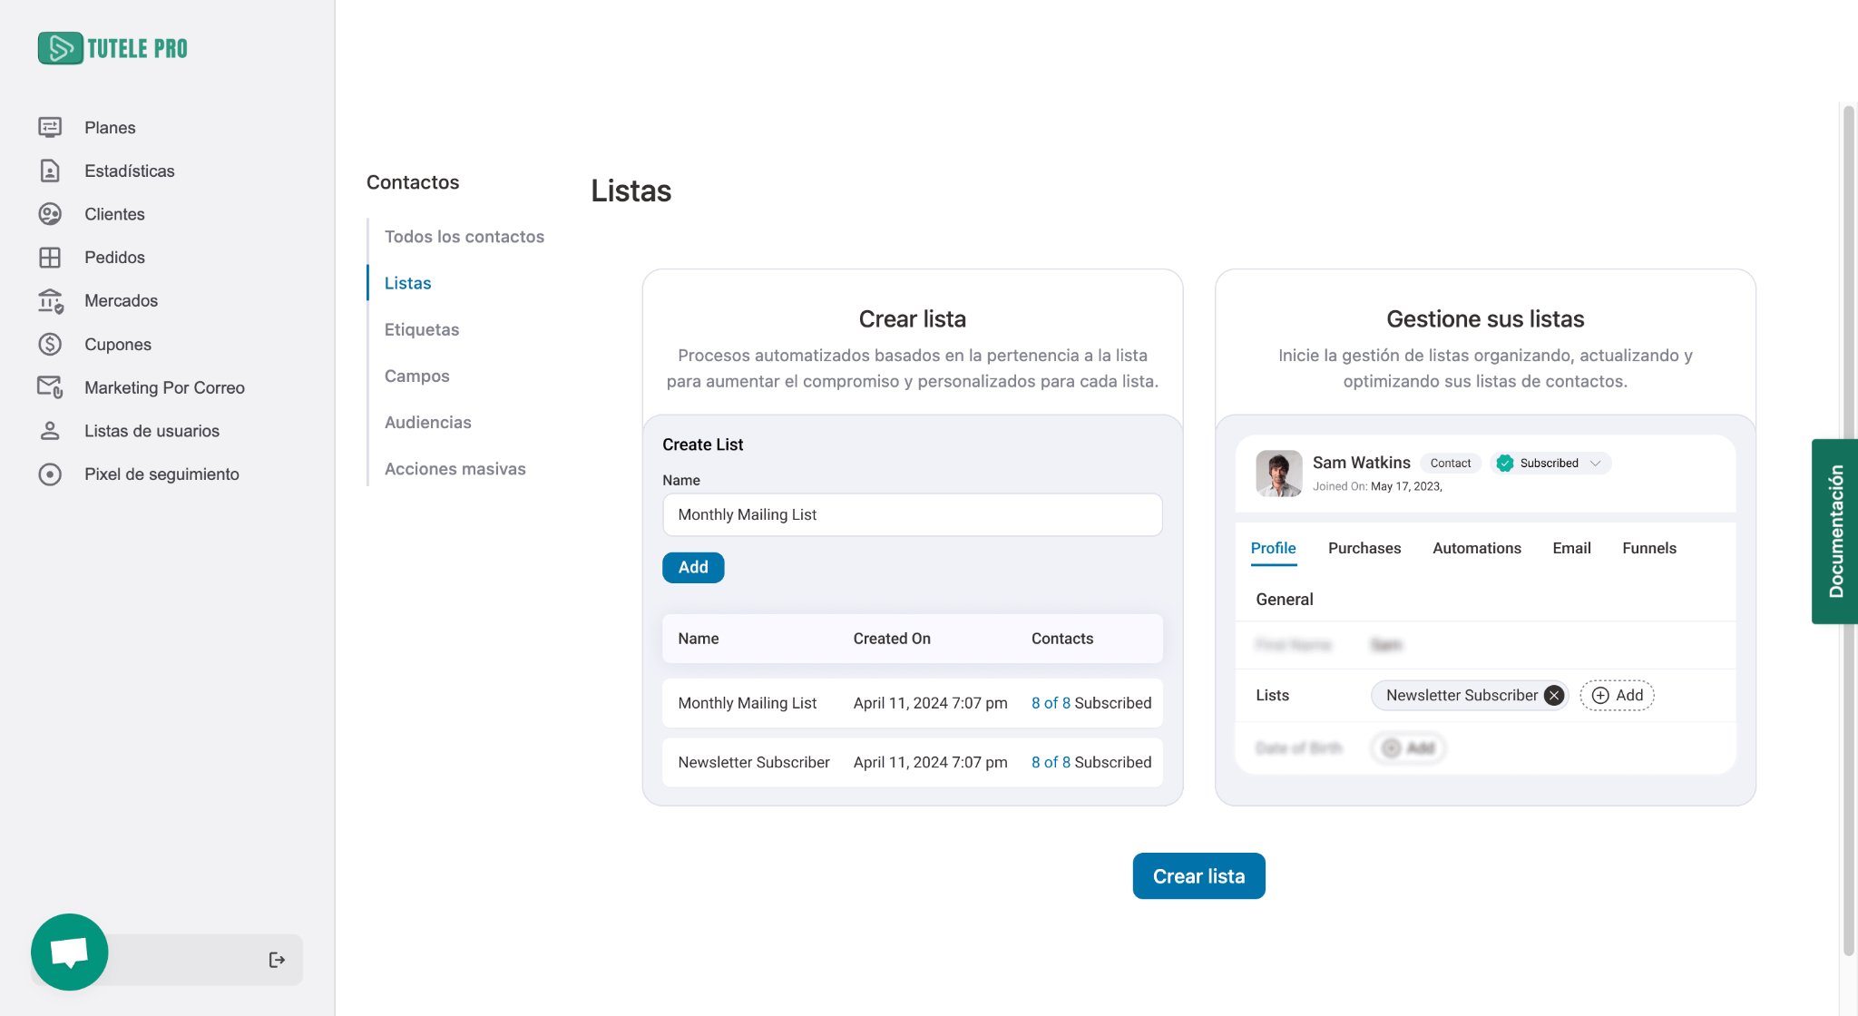Open Mercados via its bank icon
The width and height of the screenshot is (1858, 1016).
(x=50, y=301)
